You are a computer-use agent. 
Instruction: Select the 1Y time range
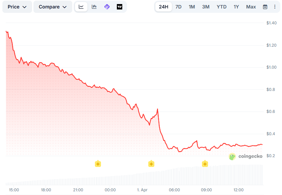[236, 6]
